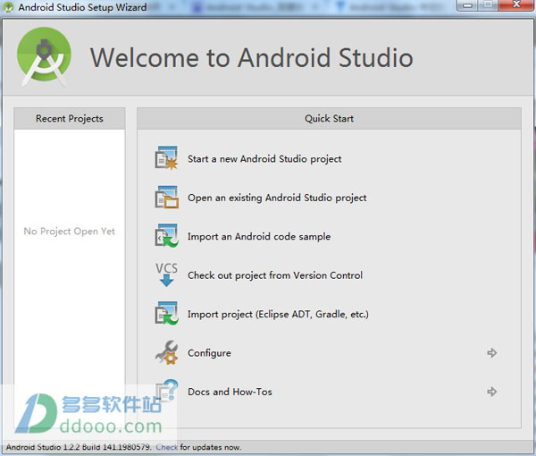Maximize the Setup Wizard window
The width and height of the screenshot is (536, 456).
(x=488, y=4)
